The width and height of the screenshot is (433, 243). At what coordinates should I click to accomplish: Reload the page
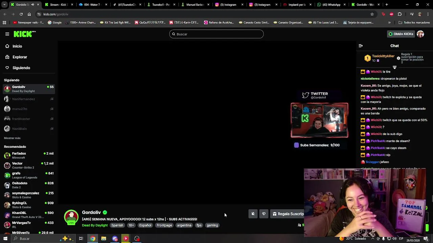21,14
